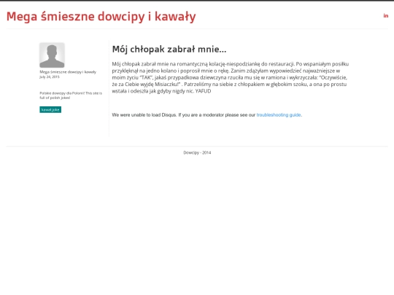Click author name under the avatar

[68, 72]
